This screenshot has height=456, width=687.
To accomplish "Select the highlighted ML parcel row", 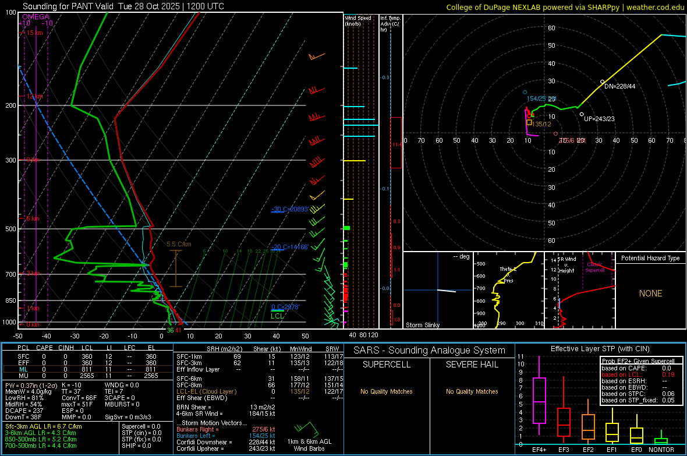I will [x=87, y=370].
